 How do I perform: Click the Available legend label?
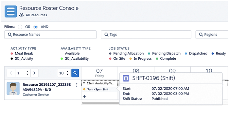tap(72, 53)
